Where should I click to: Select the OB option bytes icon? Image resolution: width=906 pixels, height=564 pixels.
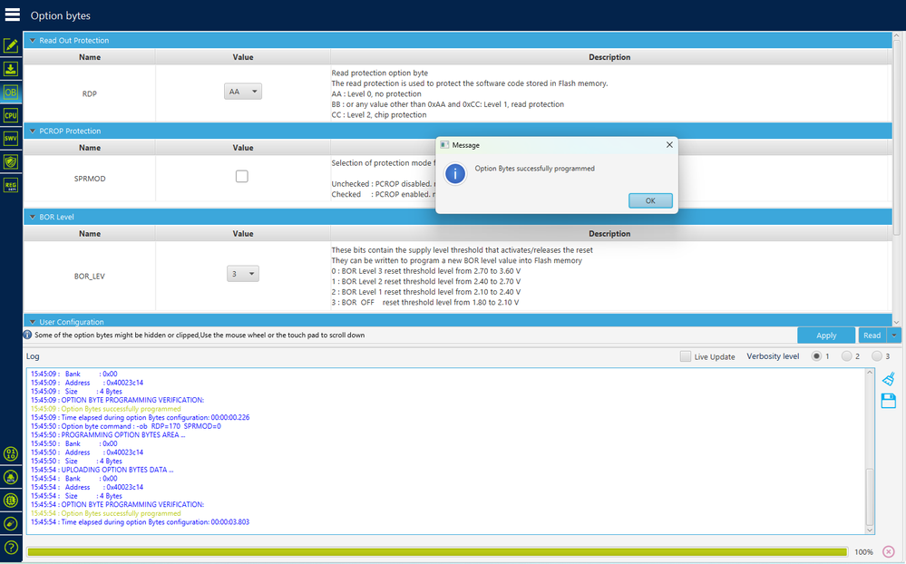click(11, 92)
